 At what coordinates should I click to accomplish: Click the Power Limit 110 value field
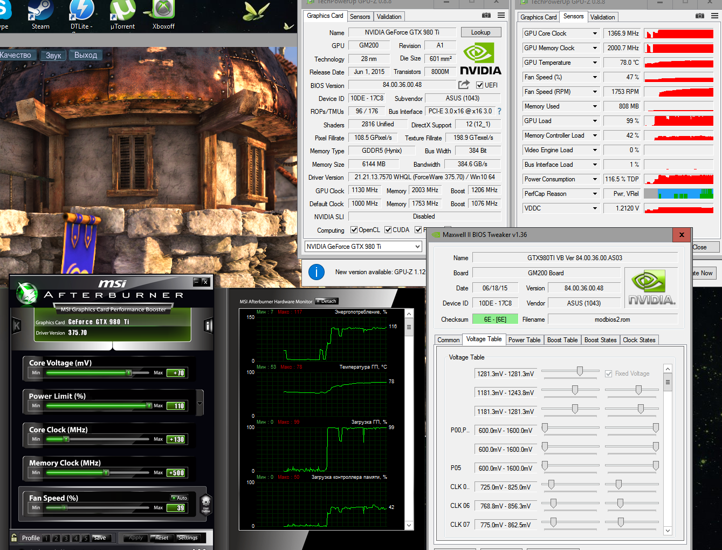(176, 406)
